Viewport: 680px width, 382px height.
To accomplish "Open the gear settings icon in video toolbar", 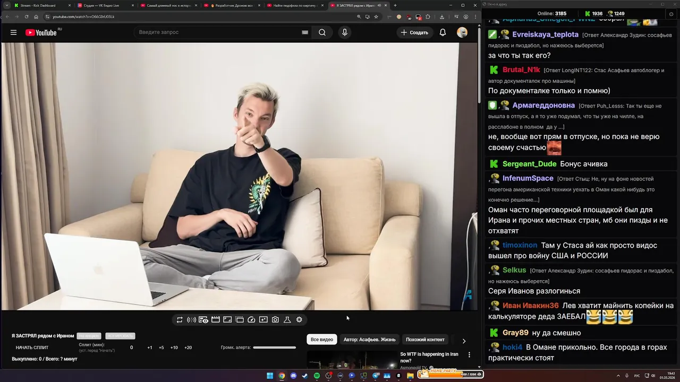I will click(299, 319).
